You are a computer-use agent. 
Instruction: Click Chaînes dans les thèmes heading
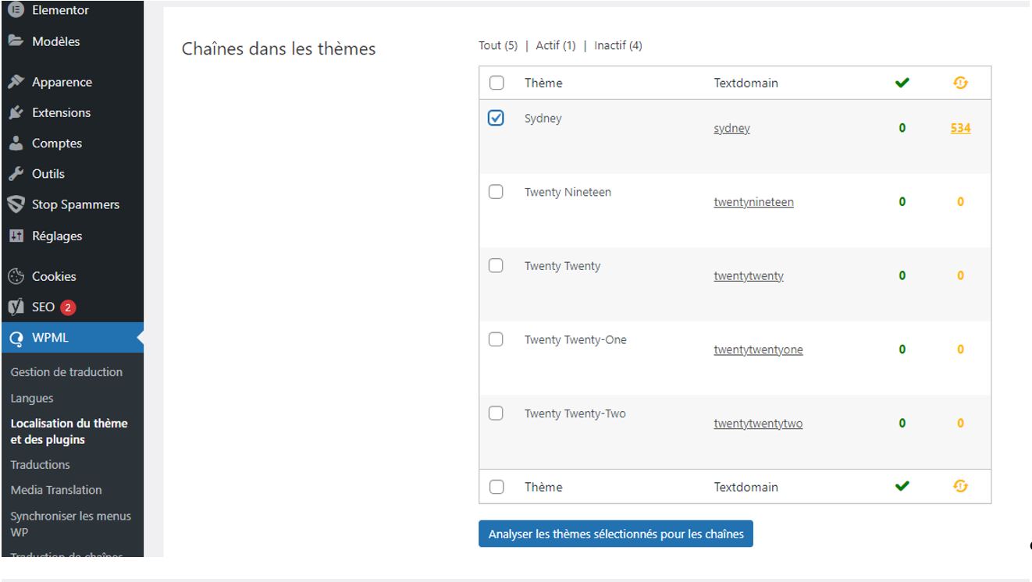click(279, 48)
